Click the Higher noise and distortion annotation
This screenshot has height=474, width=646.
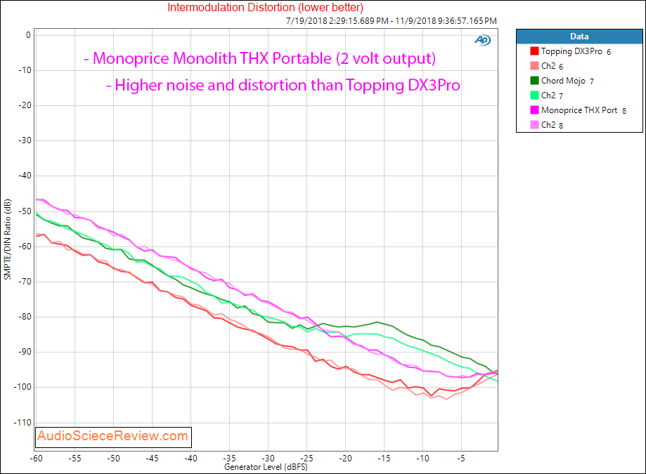[283, 85]
